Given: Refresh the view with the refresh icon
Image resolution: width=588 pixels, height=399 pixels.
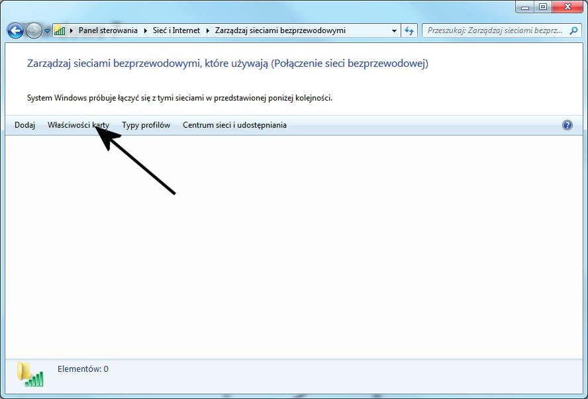Looking at the screenshot, I should click(409, 30).
